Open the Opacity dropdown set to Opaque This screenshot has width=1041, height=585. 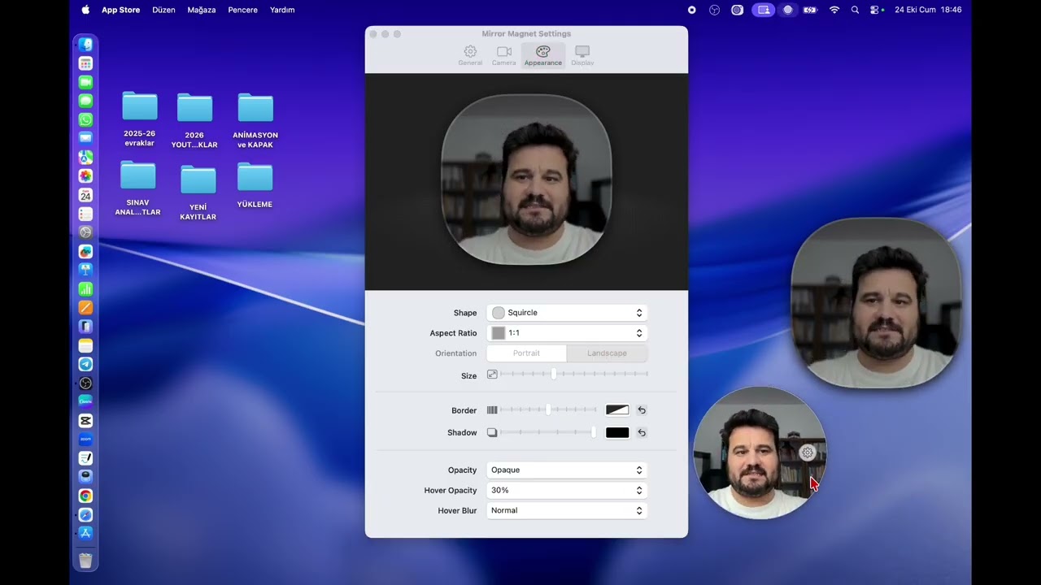point(568,470)
